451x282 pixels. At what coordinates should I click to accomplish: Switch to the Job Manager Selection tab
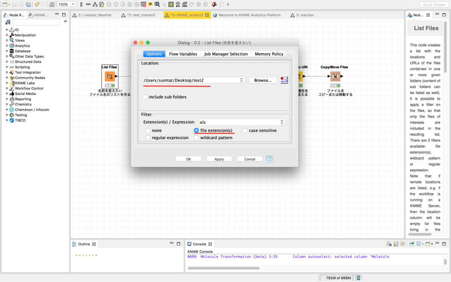226,54
